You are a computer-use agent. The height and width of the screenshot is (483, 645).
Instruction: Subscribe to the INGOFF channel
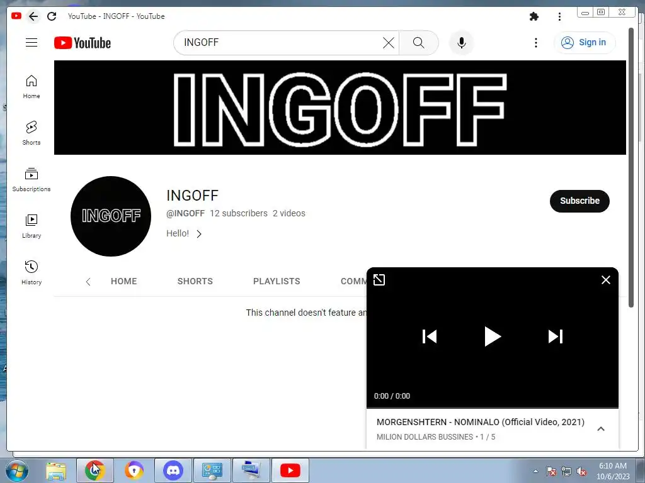pyautogui.click(x=579, y=201)
